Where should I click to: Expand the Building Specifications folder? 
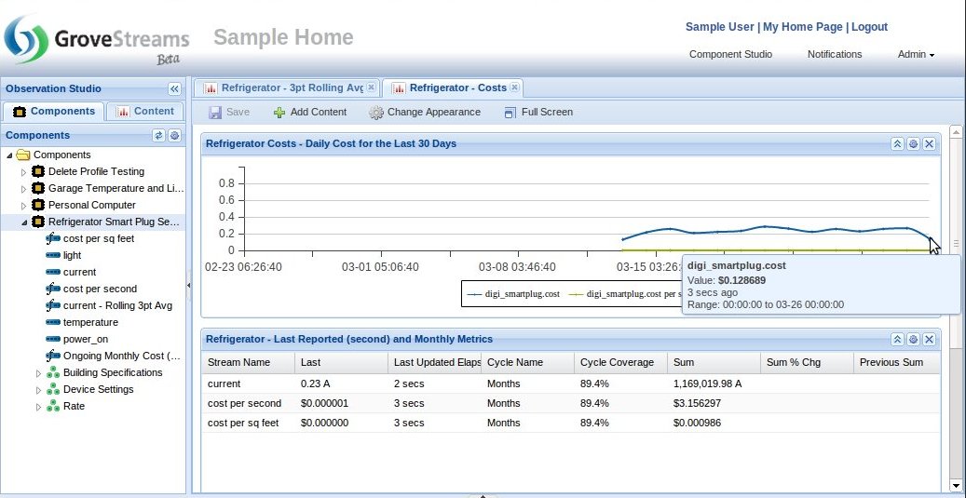click(x=38, y=373)
